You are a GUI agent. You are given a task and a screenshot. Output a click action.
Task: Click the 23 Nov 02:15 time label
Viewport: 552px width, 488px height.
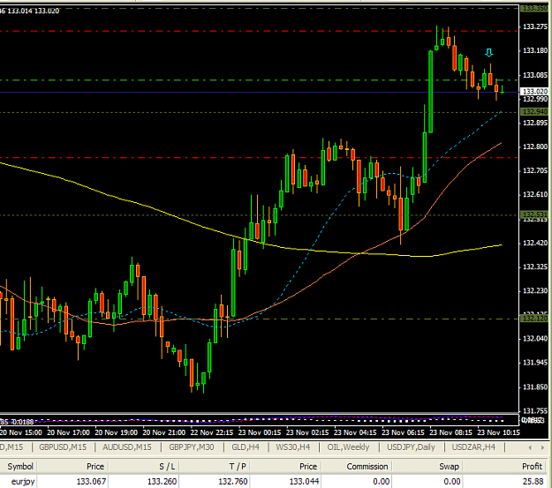307,432
